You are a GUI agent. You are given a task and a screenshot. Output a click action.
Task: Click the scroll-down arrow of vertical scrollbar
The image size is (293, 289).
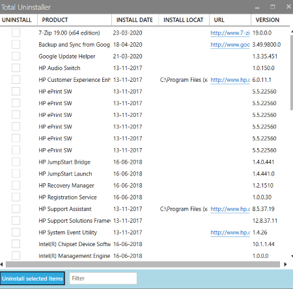(292, 256)
